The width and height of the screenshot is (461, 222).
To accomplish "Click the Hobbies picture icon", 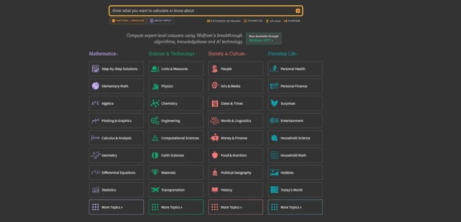I will 274,173.
